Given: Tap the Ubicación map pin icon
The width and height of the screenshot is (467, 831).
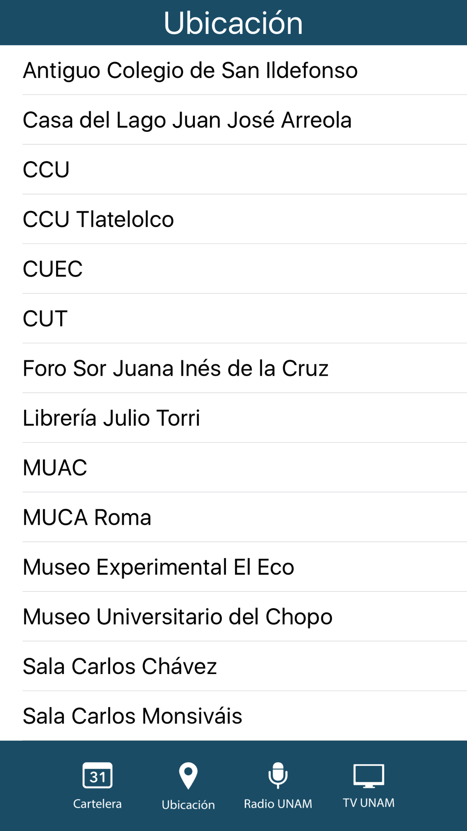Looking at the screenshot, I should click(188, 776).
